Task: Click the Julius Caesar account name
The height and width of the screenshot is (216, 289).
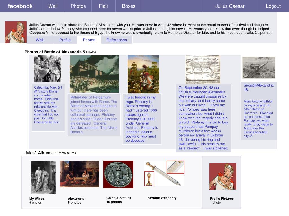Action: point(230,6)
